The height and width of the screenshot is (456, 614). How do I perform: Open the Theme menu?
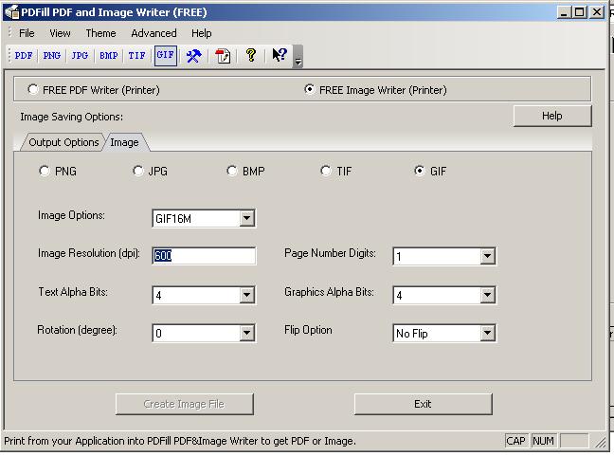[100, 33]
